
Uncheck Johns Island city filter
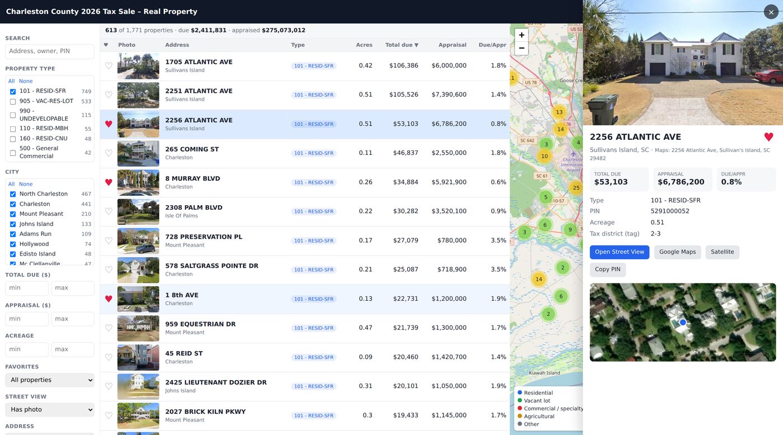[x=13, y=224]
